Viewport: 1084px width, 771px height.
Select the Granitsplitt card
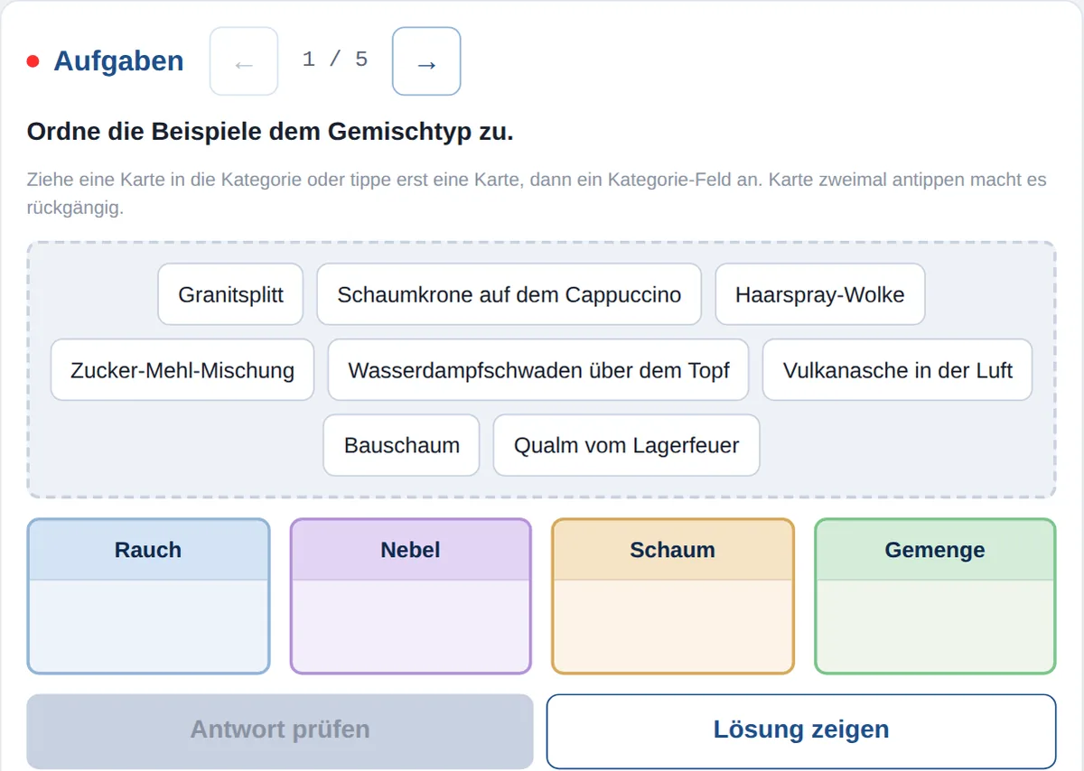[230, 294]
